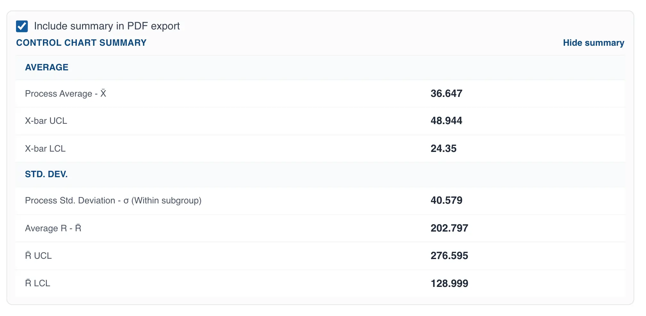Click the R-bar LCL row label
Screen dimensions: 646x316
38,283
